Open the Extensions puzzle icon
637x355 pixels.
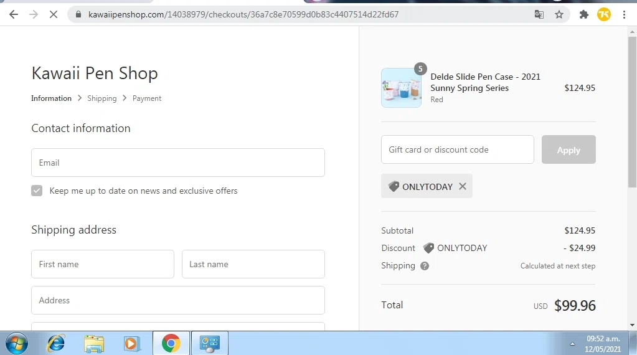(584, 14)
